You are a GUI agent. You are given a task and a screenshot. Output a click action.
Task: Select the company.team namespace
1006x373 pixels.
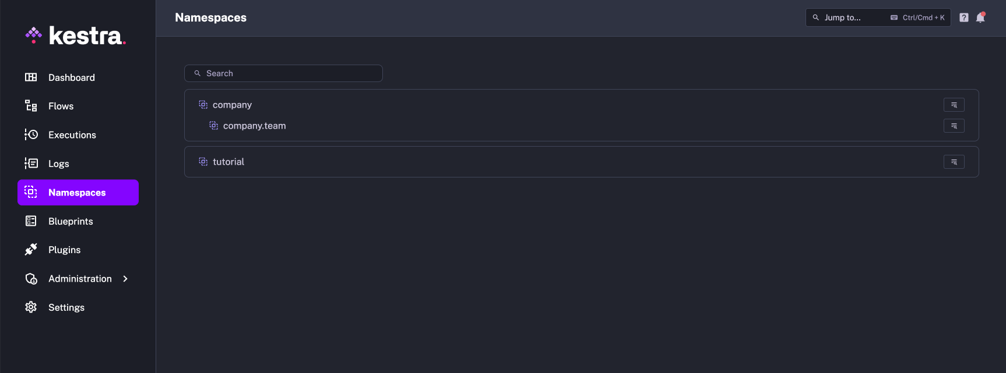(x=254, y=125)
